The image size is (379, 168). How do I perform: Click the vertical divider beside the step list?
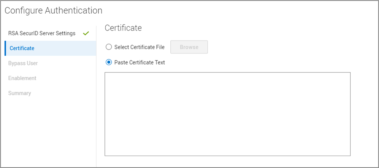tap(96, 116)
